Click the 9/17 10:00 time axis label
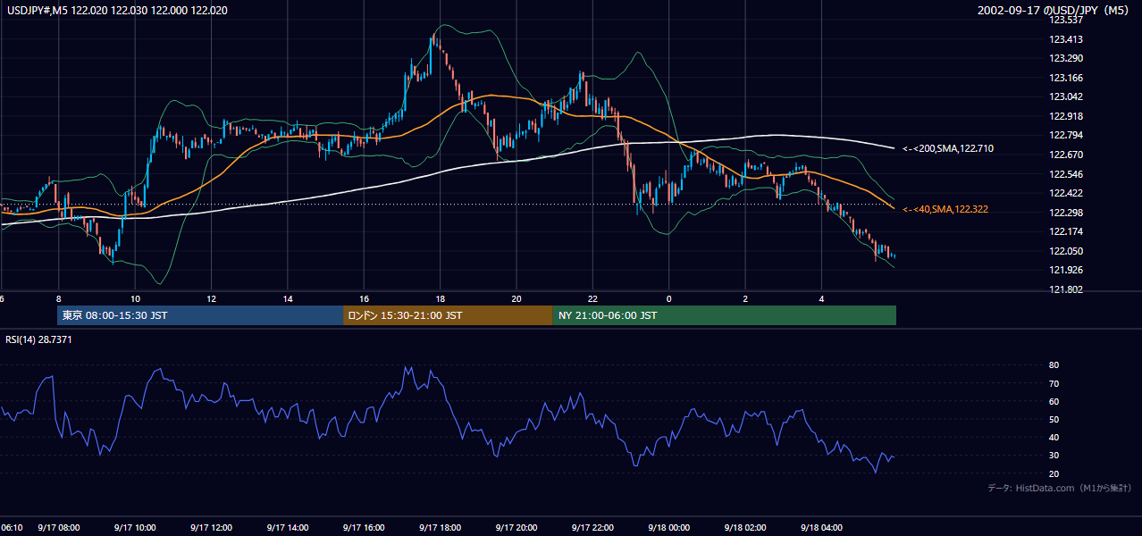The height and width of the screenshot is (536, 1142). [135, 528]
